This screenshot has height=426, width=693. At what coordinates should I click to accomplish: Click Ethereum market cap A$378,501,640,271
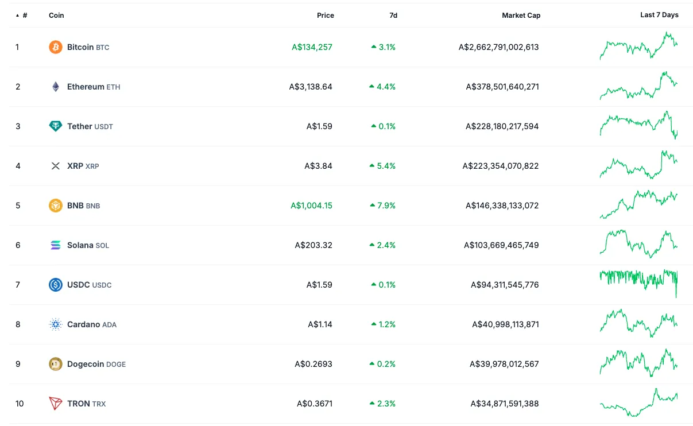point(502,87)
